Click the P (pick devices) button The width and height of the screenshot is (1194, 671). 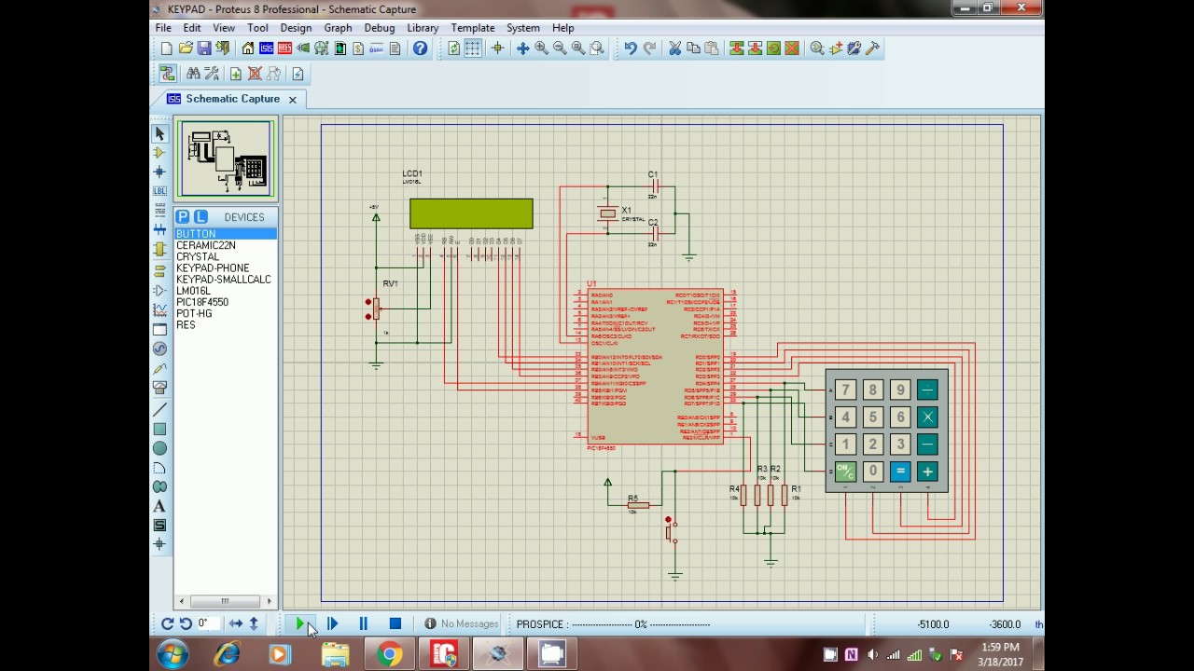[183, 217]
